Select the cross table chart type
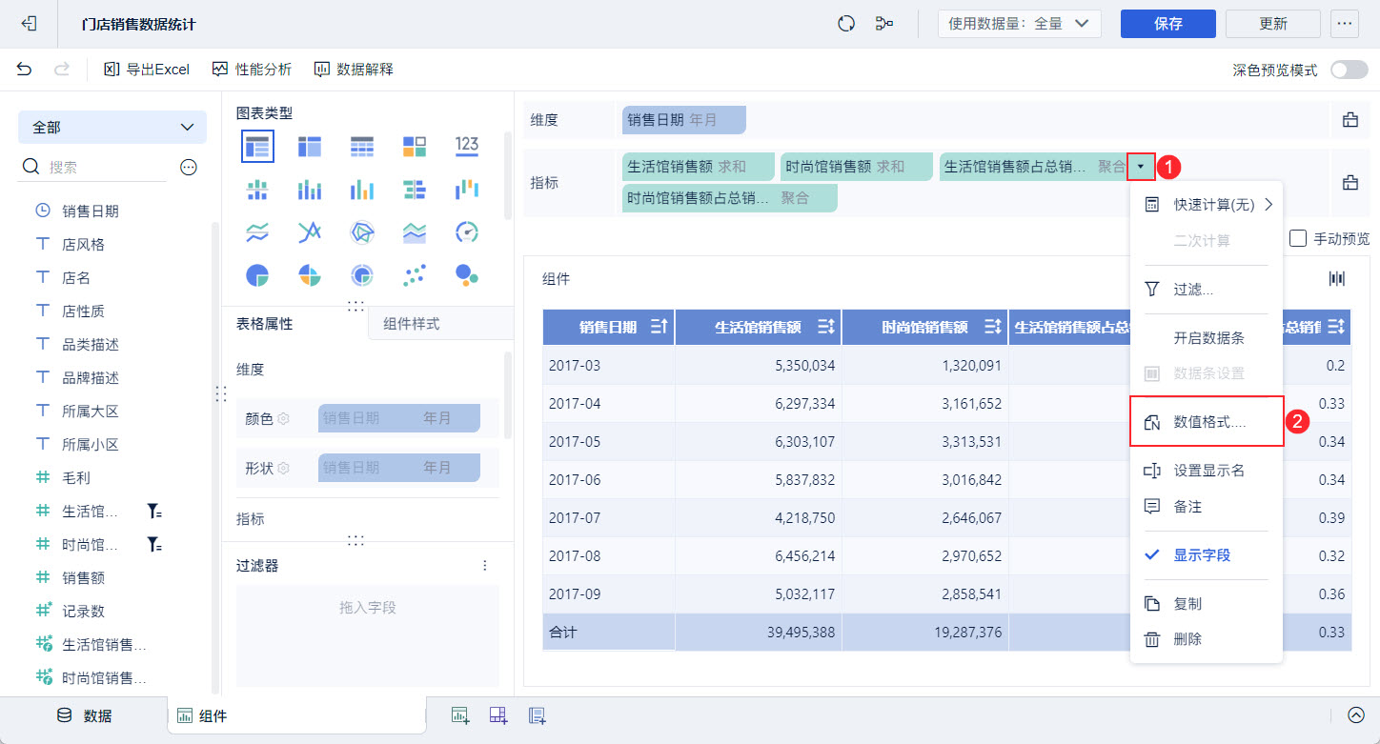The height and width of the screenshot is (744, 1380). click(x=310, y=146)
